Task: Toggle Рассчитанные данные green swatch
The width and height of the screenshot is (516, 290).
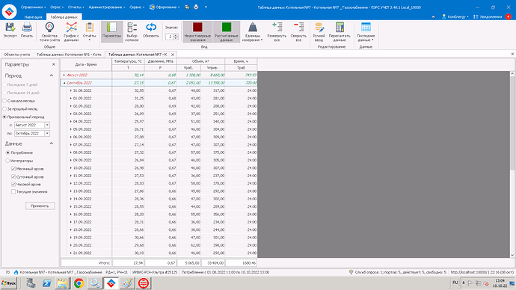Action: click(x=227, y=27)
